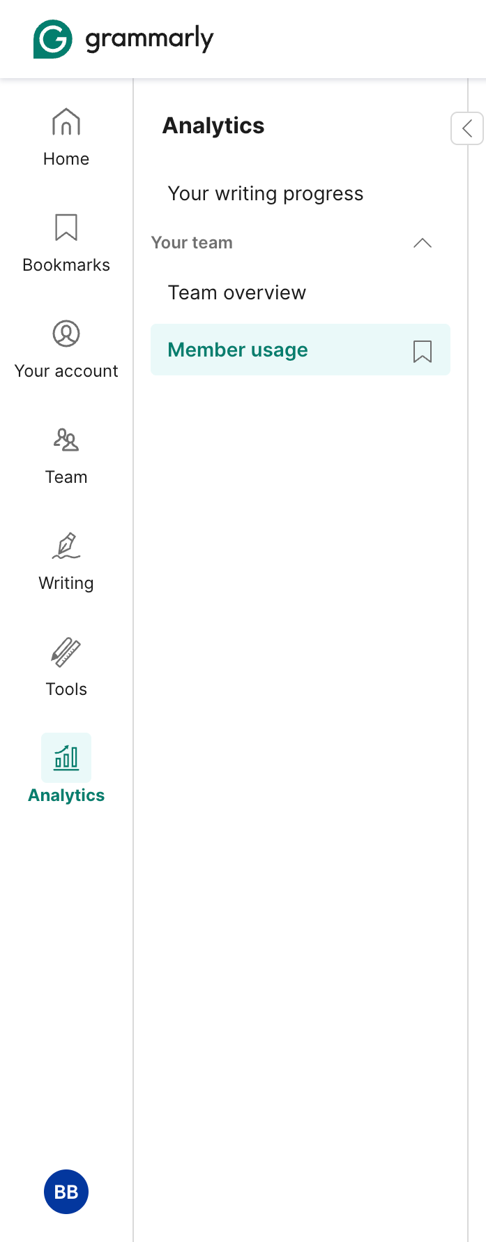Click the Analytics heading
This screenshot has width=486, height=1242.
coord(213,126)
